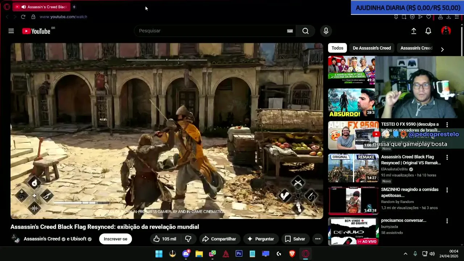Select the De Assassin's Creed filter chip
Screen dimensions: 464x261
click(372, 48)
